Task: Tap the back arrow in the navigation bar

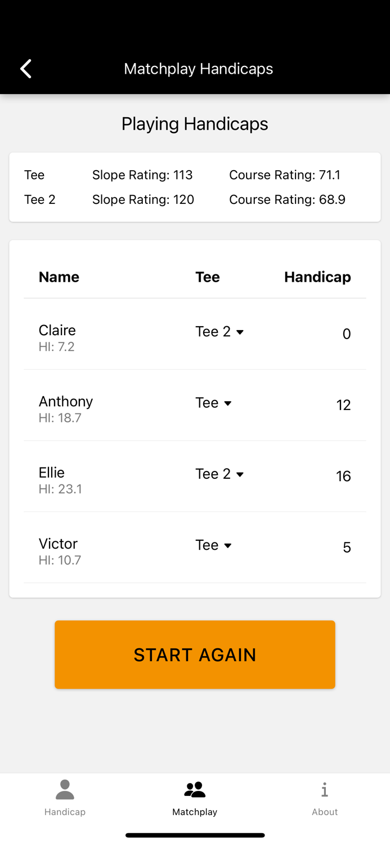Action: click(25, 68)
